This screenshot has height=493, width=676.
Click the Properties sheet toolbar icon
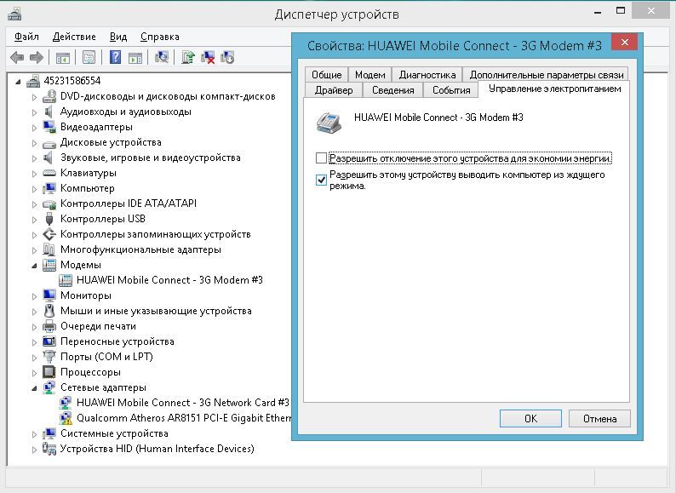coord(89,57)
